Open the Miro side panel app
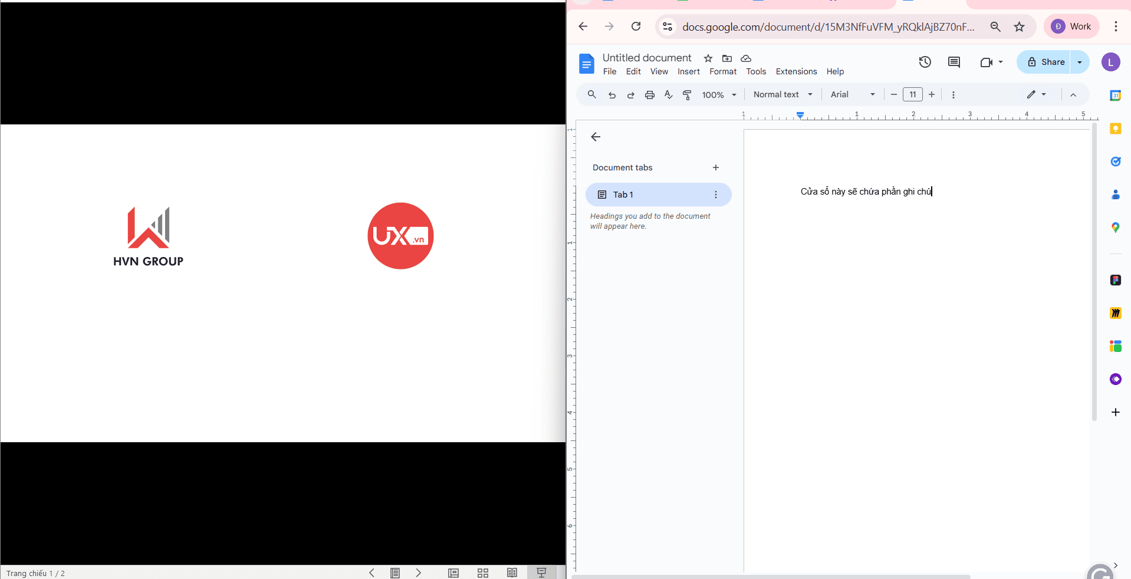This screenshot has width=1131, height=579. [1116, 313]
